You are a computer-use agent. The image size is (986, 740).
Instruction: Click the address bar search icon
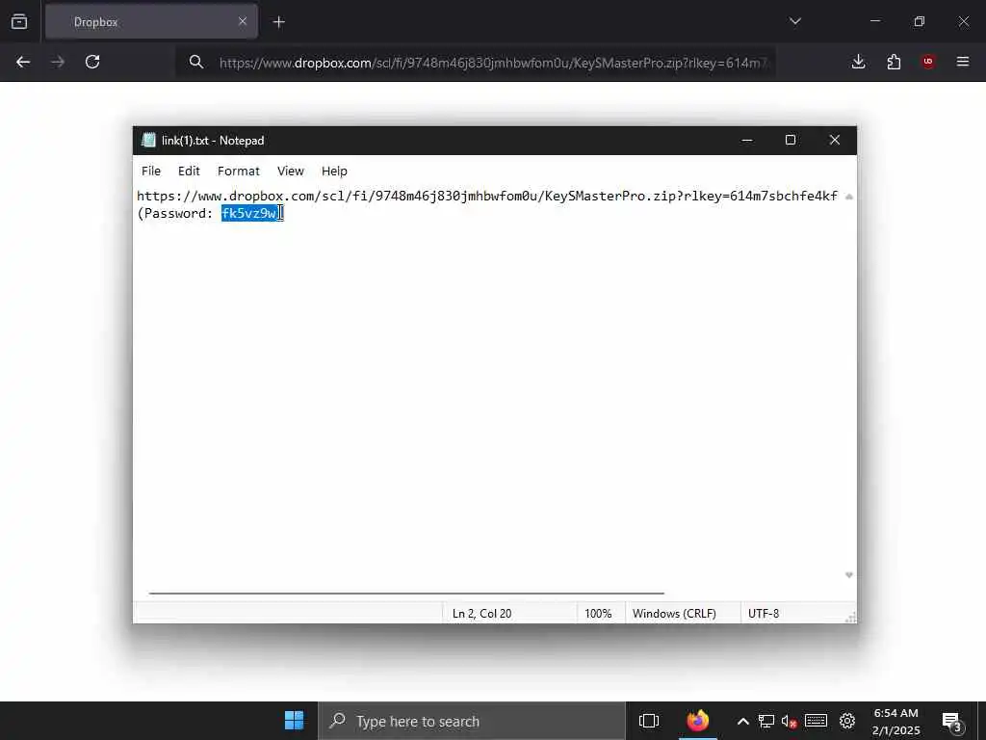196,62
